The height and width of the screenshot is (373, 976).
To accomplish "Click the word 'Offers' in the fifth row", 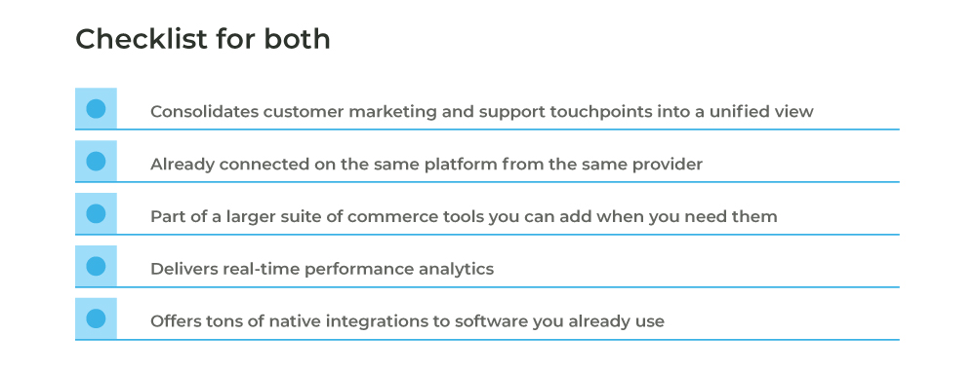I will tap(175, 321).
